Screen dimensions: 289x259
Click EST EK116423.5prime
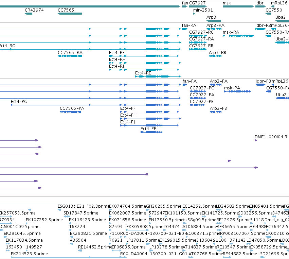pos(87,220)
